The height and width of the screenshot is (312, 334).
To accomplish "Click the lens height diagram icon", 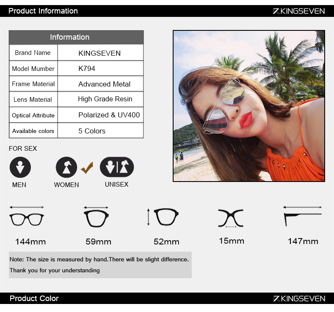I will [163, 217].
